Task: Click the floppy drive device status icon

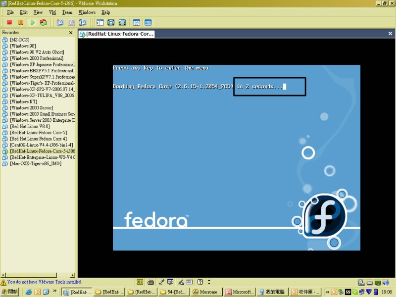Action: tap(370, 283)
